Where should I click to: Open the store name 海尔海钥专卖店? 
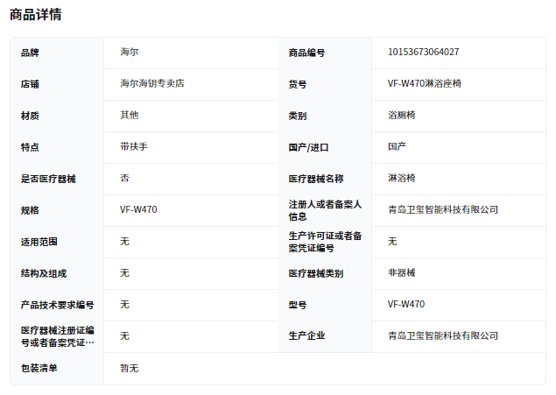[x=152, y=84]
